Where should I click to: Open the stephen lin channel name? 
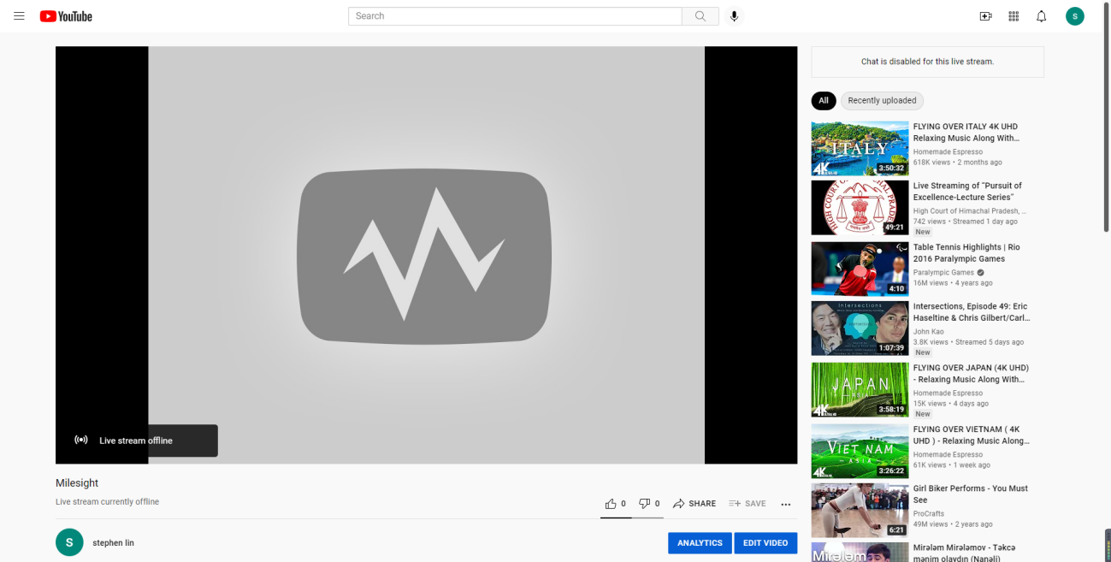pyautogui.click(x=113, y=543)
